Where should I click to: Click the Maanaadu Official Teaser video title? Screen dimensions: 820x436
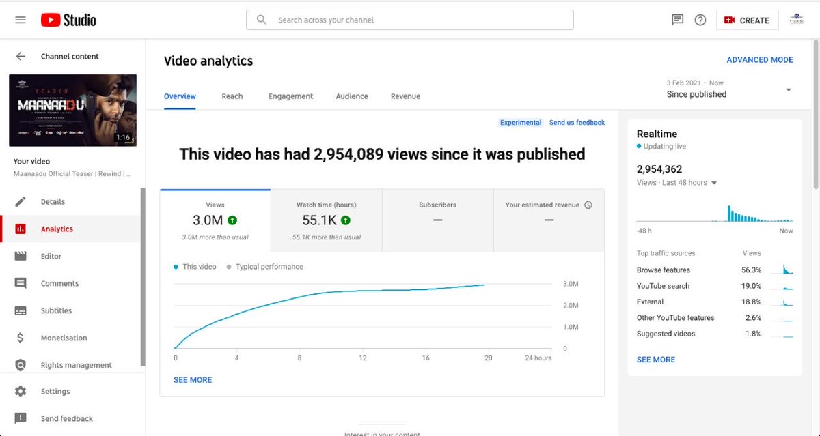pyautogui.click(x=72, y=174)
